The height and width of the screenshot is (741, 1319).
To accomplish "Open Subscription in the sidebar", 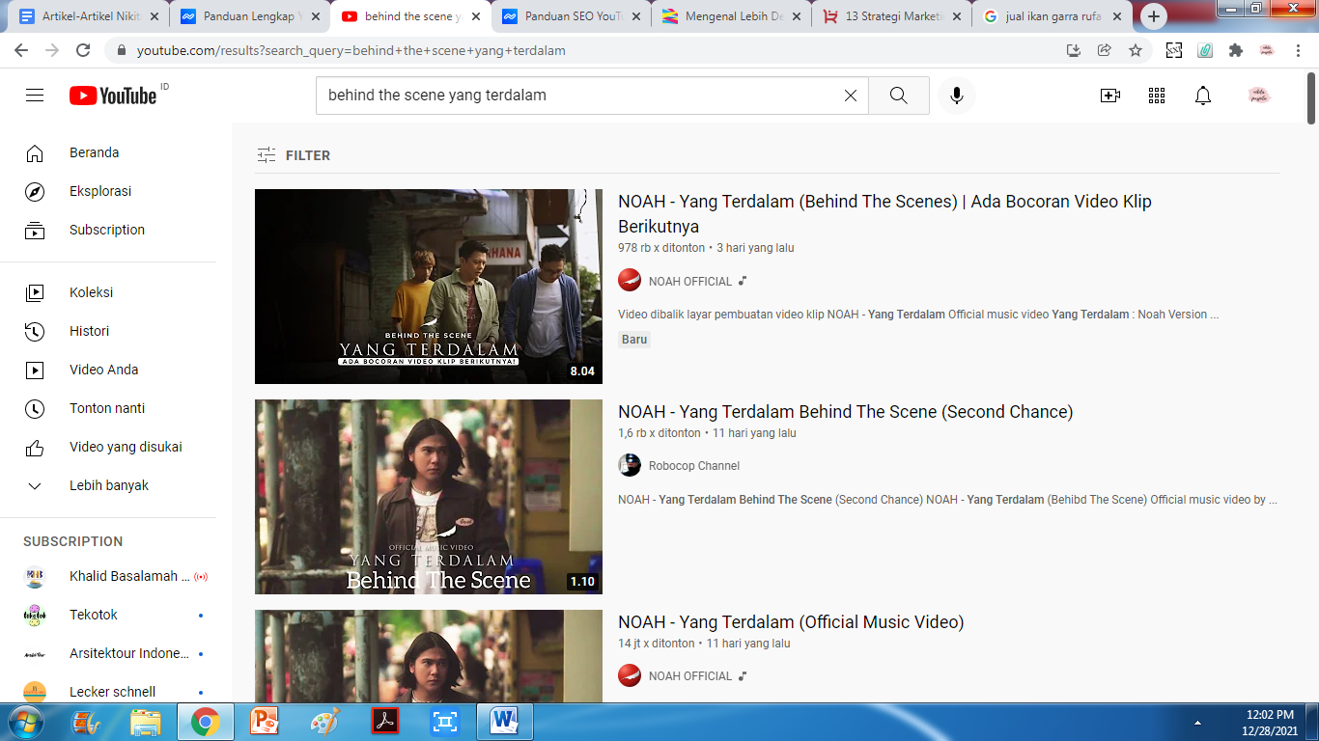I will click(x=108, y=230).
